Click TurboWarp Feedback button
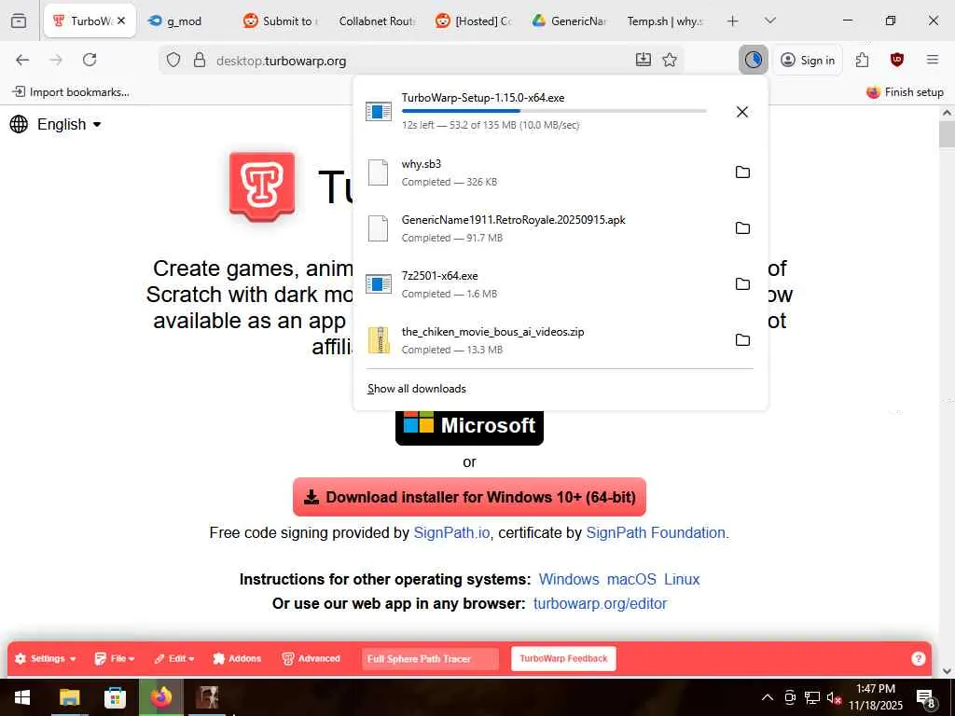 pos(563,658)
